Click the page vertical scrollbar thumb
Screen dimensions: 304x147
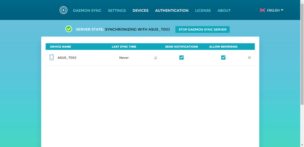302,54
